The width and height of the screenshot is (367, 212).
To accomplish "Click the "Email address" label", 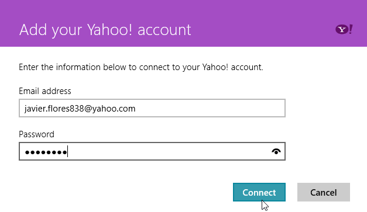I will tap(45, 91).
